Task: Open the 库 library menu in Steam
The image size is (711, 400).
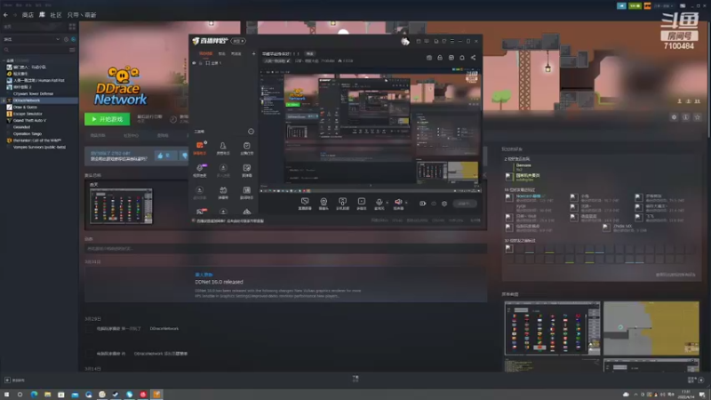Action: [42, 15]
